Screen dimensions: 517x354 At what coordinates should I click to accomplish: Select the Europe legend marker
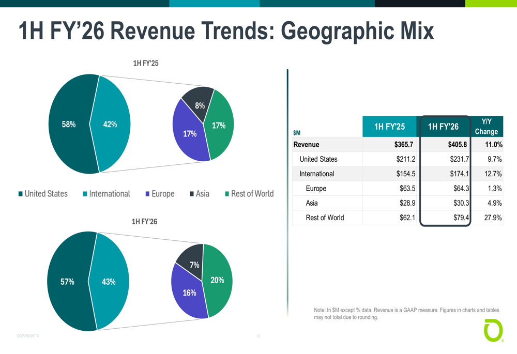tap(147, 194)
